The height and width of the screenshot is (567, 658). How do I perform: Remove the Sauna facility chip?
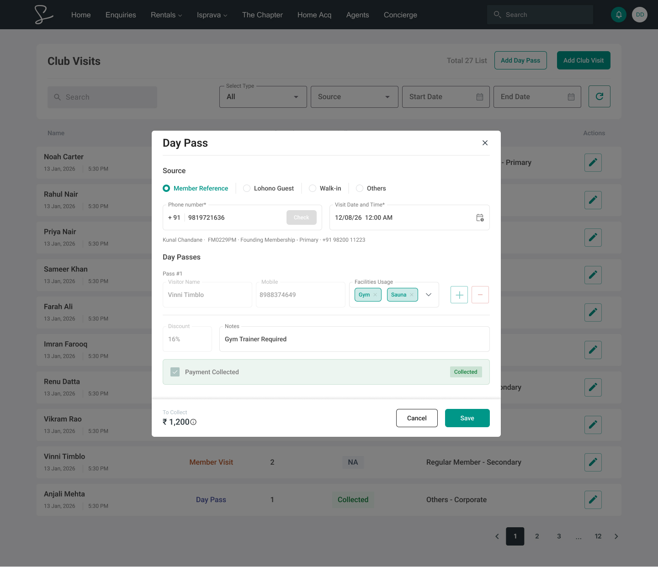point(412,295)
